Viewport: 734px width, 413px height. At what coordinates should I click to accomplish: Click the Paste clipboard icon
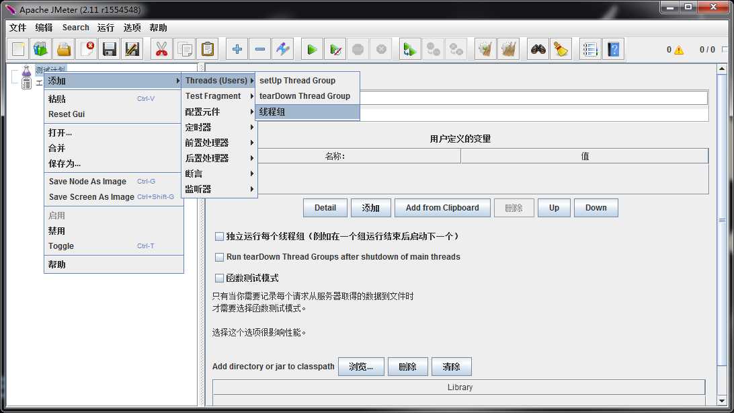click(x=208, y=48)
